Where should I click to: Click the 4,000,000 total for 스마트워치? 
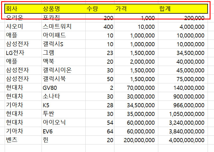[183, 26]
